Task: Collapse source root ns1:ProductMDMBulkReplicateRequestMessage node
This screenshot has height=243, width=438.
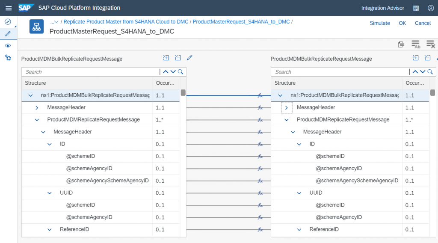Action: pyautogui.click(x=30, y=95)
